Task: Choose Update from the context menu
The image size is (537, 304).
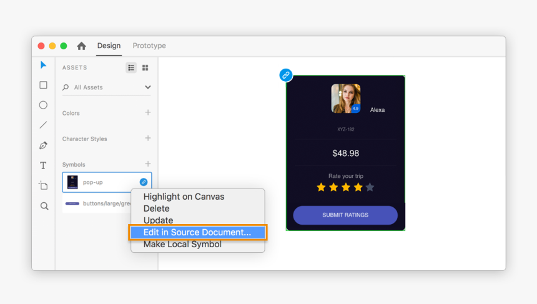Action: click(x=197, y=220)
